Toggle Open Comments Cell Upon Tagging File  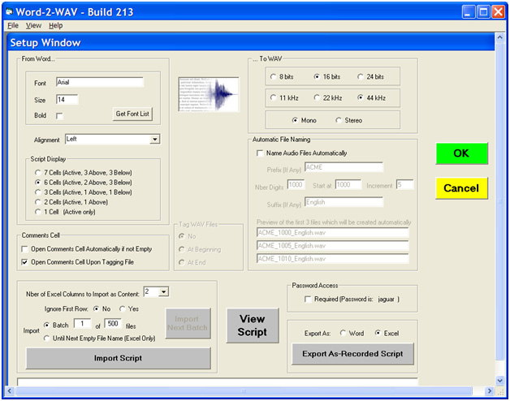24,262
